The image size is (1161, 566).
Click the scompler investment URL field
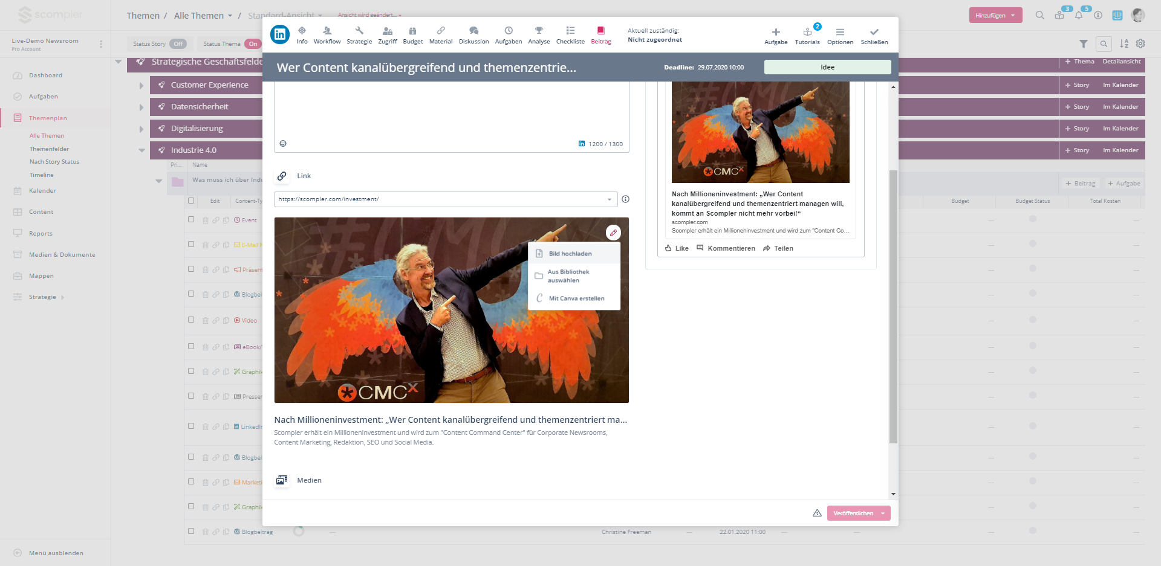[438, 199]
